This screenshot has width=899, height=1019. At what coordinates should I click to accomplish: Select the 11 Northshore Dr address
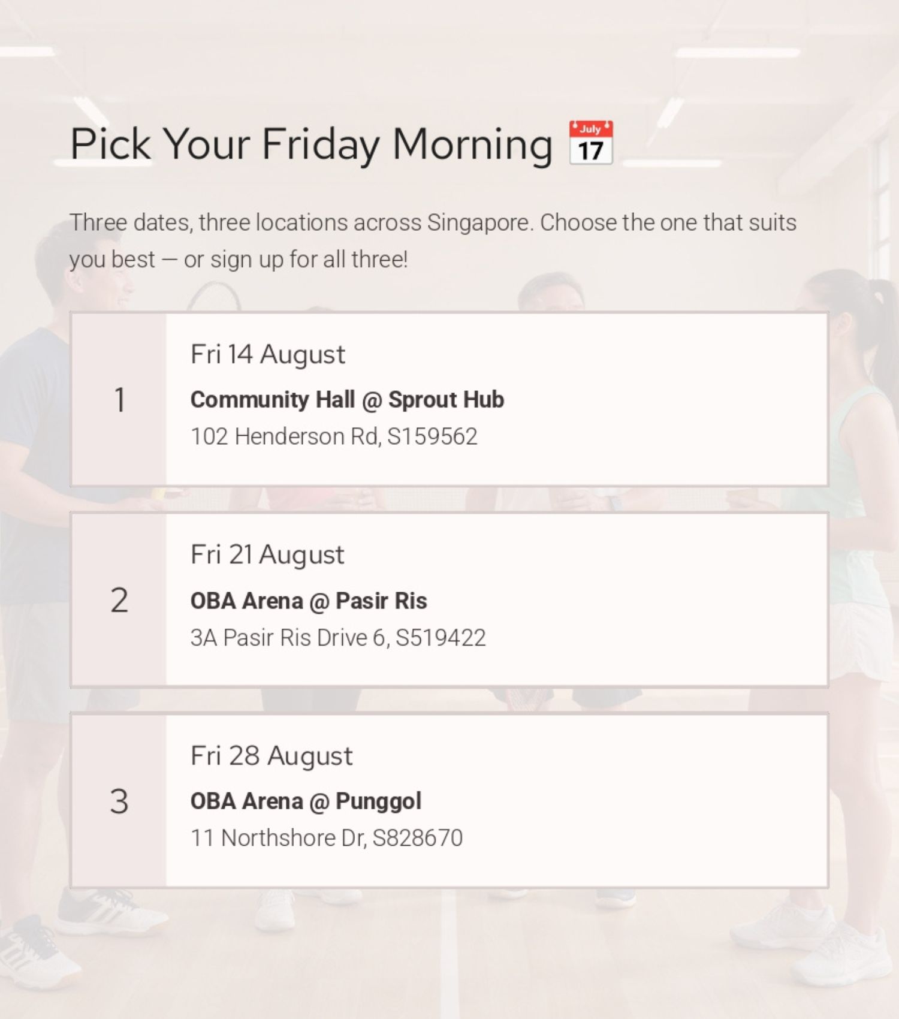tap(327, 838)
